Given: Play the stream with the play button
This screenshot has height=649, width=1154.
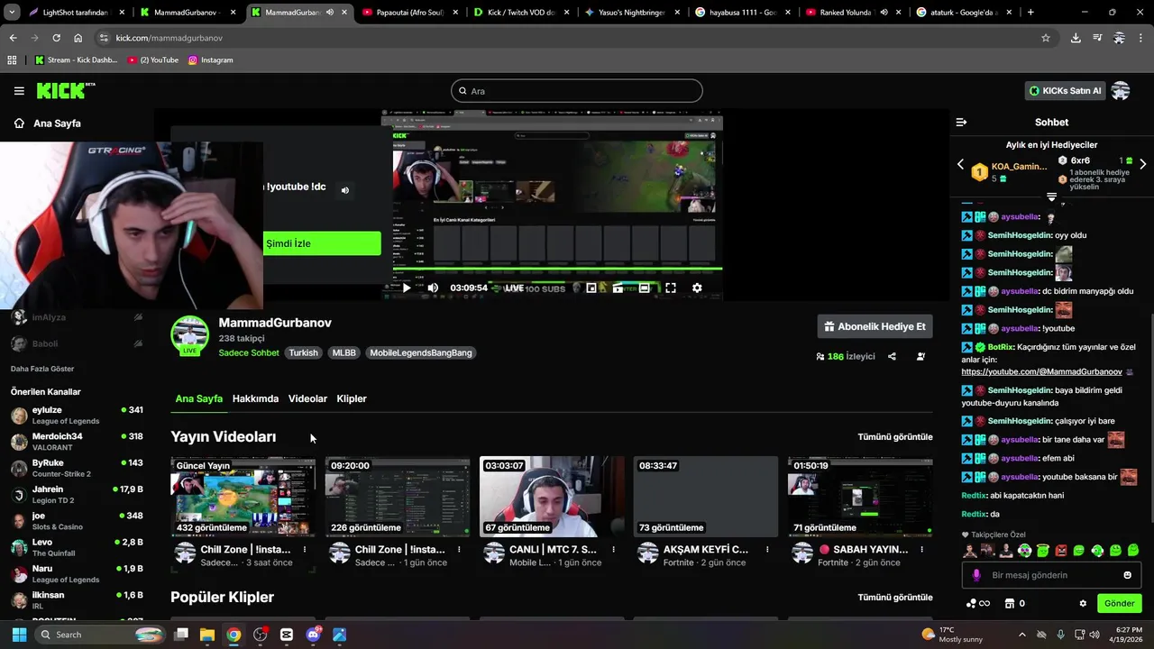Looking at the screenshot, I should [407, 288].
